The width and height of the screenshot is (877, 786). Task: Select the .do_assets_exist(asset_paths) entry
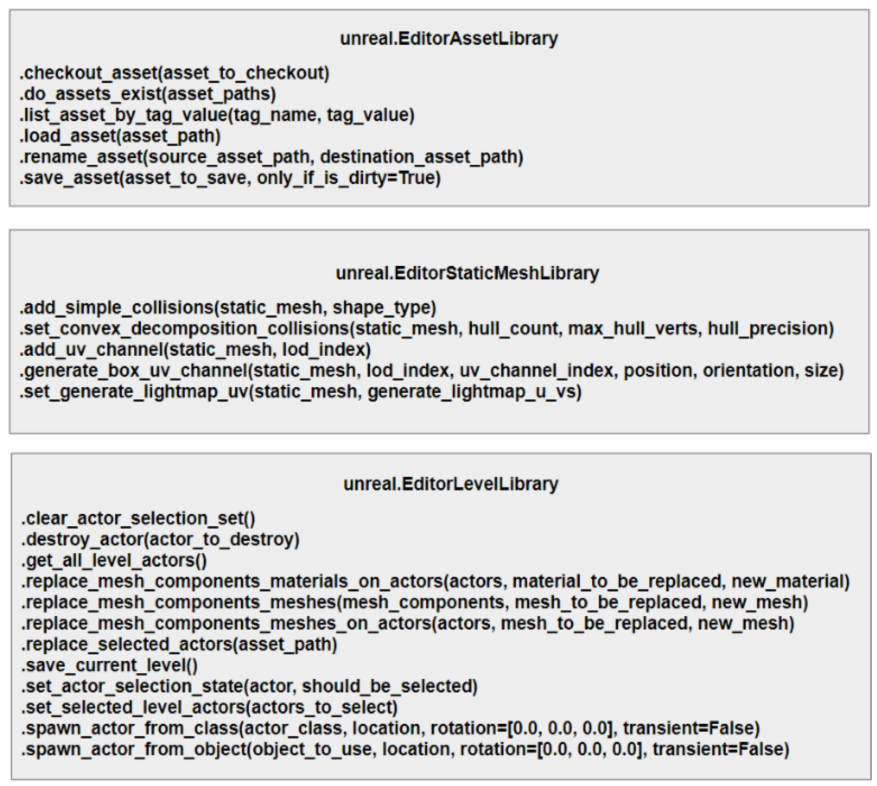[147, 94]
